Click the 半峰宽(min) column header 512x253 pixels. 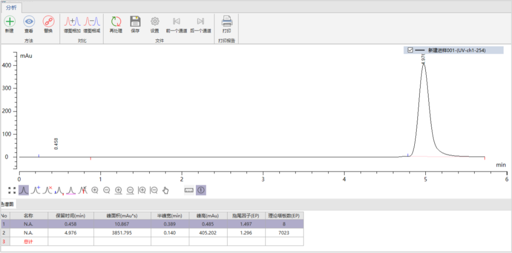tap(170, 216)
